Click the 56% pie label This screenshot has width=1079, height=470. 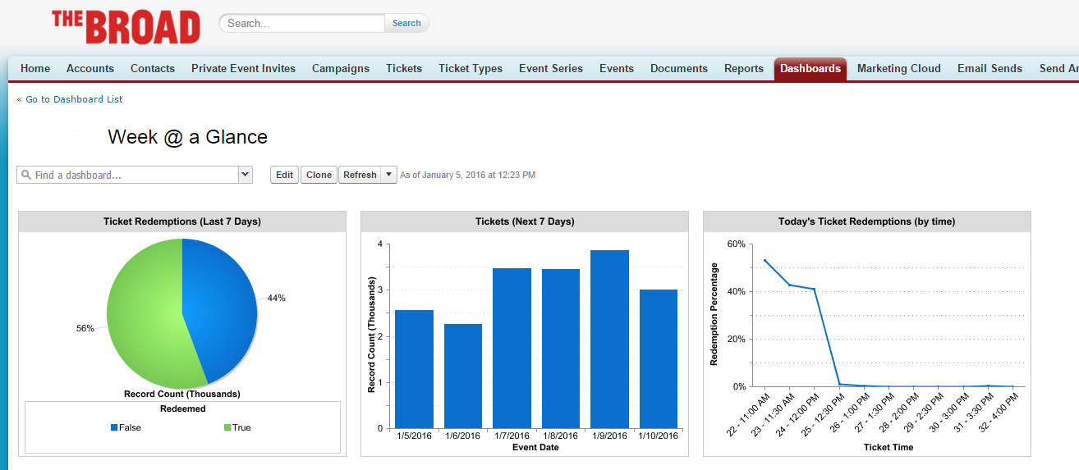85,328
